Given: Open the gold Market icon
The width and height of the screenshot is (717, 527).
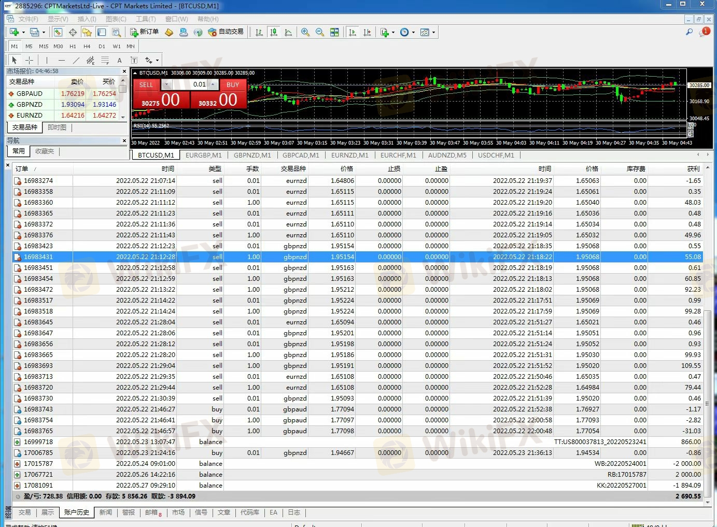Looking at the screenshot, I should [x=169, y=32].
